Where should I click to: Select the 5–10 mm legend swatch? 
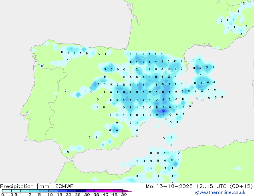click(x=44, y=191)
